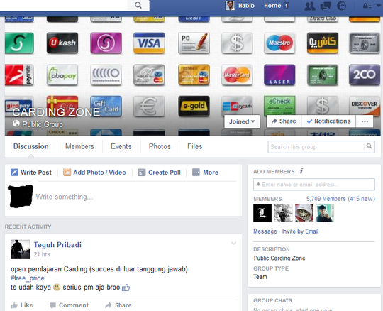Open the group more options ellipsis button
This screenshot has height=311, width=383.
tap(365, 121)
